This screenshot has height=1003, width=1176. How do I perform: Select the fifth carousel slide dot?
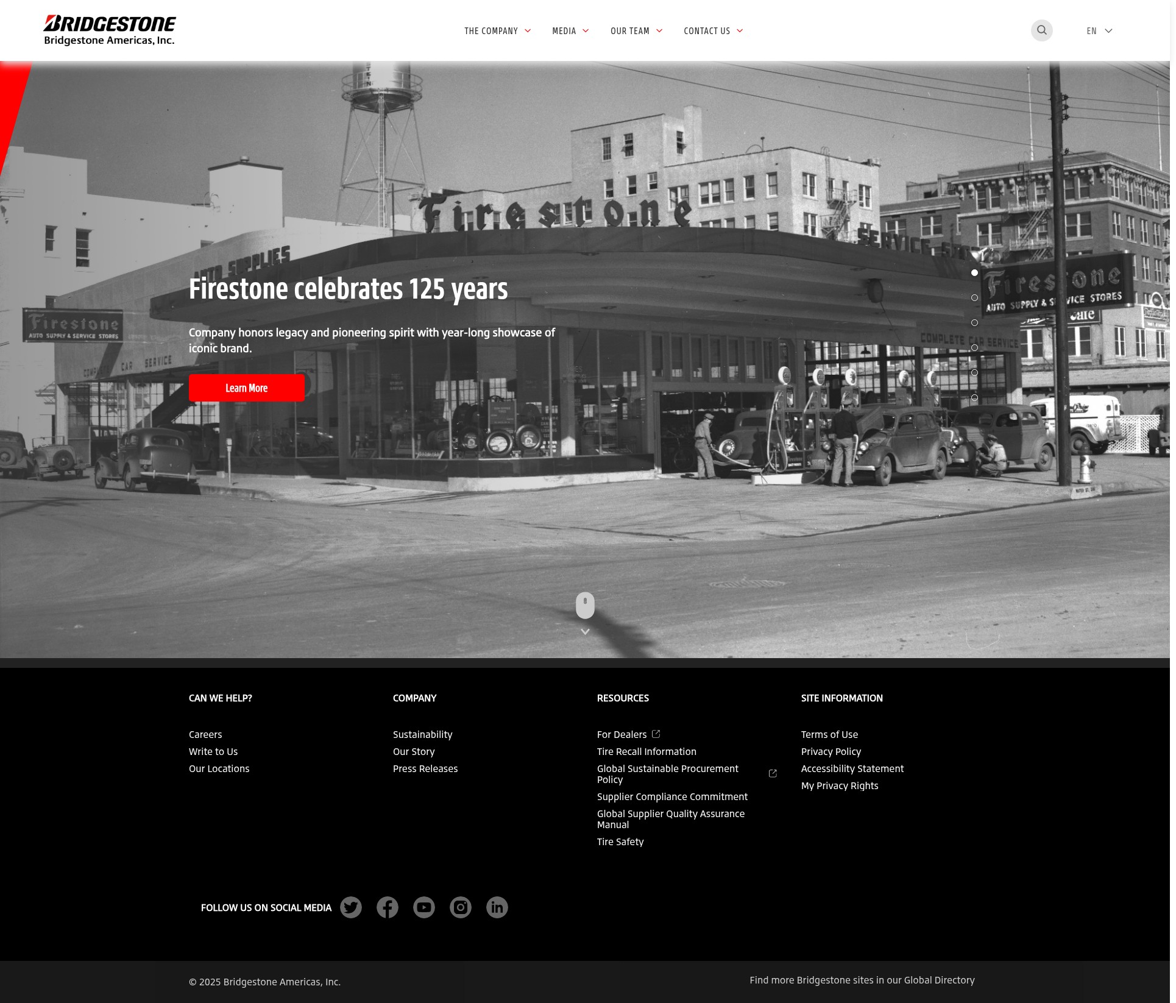click(x=974, y=372)
